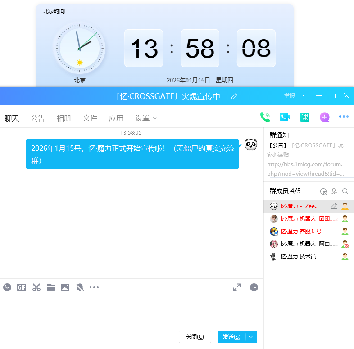Screen dimensions: 354x349
Task: Click the date 2026年01月15日 in clock widget
Action: click(x=188, y=80)
